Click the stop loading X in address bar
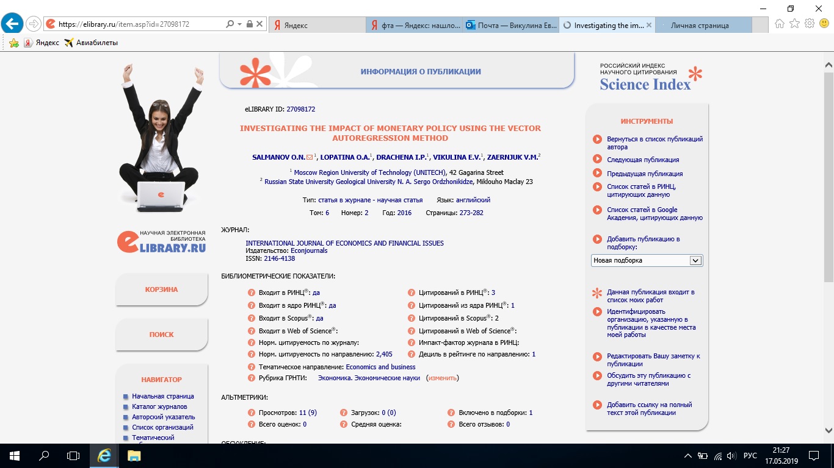The width and height of the screenshot is (834, 468). [259, 24]
